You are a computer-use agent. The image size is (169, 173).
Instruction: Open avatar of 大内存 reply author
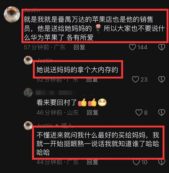[28, 60]
